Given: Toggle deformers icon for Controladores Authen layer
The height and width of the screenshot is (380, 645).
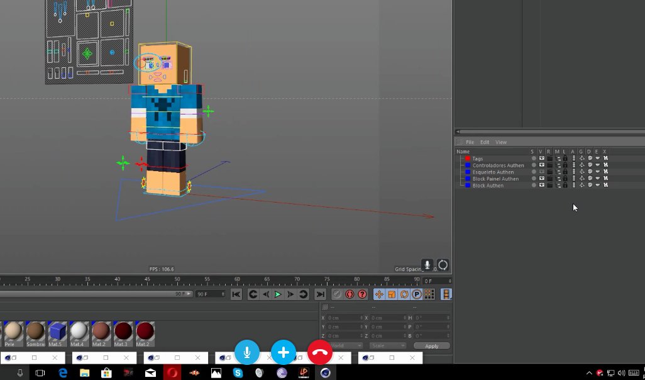Looking at the screenshot, I should pos(590,165).
